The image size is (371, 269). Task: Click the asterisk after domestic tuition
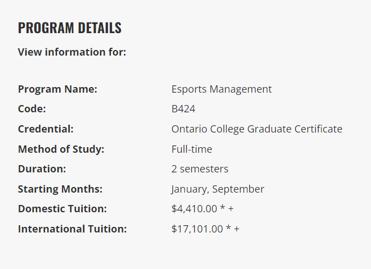(x=222, y=208)
